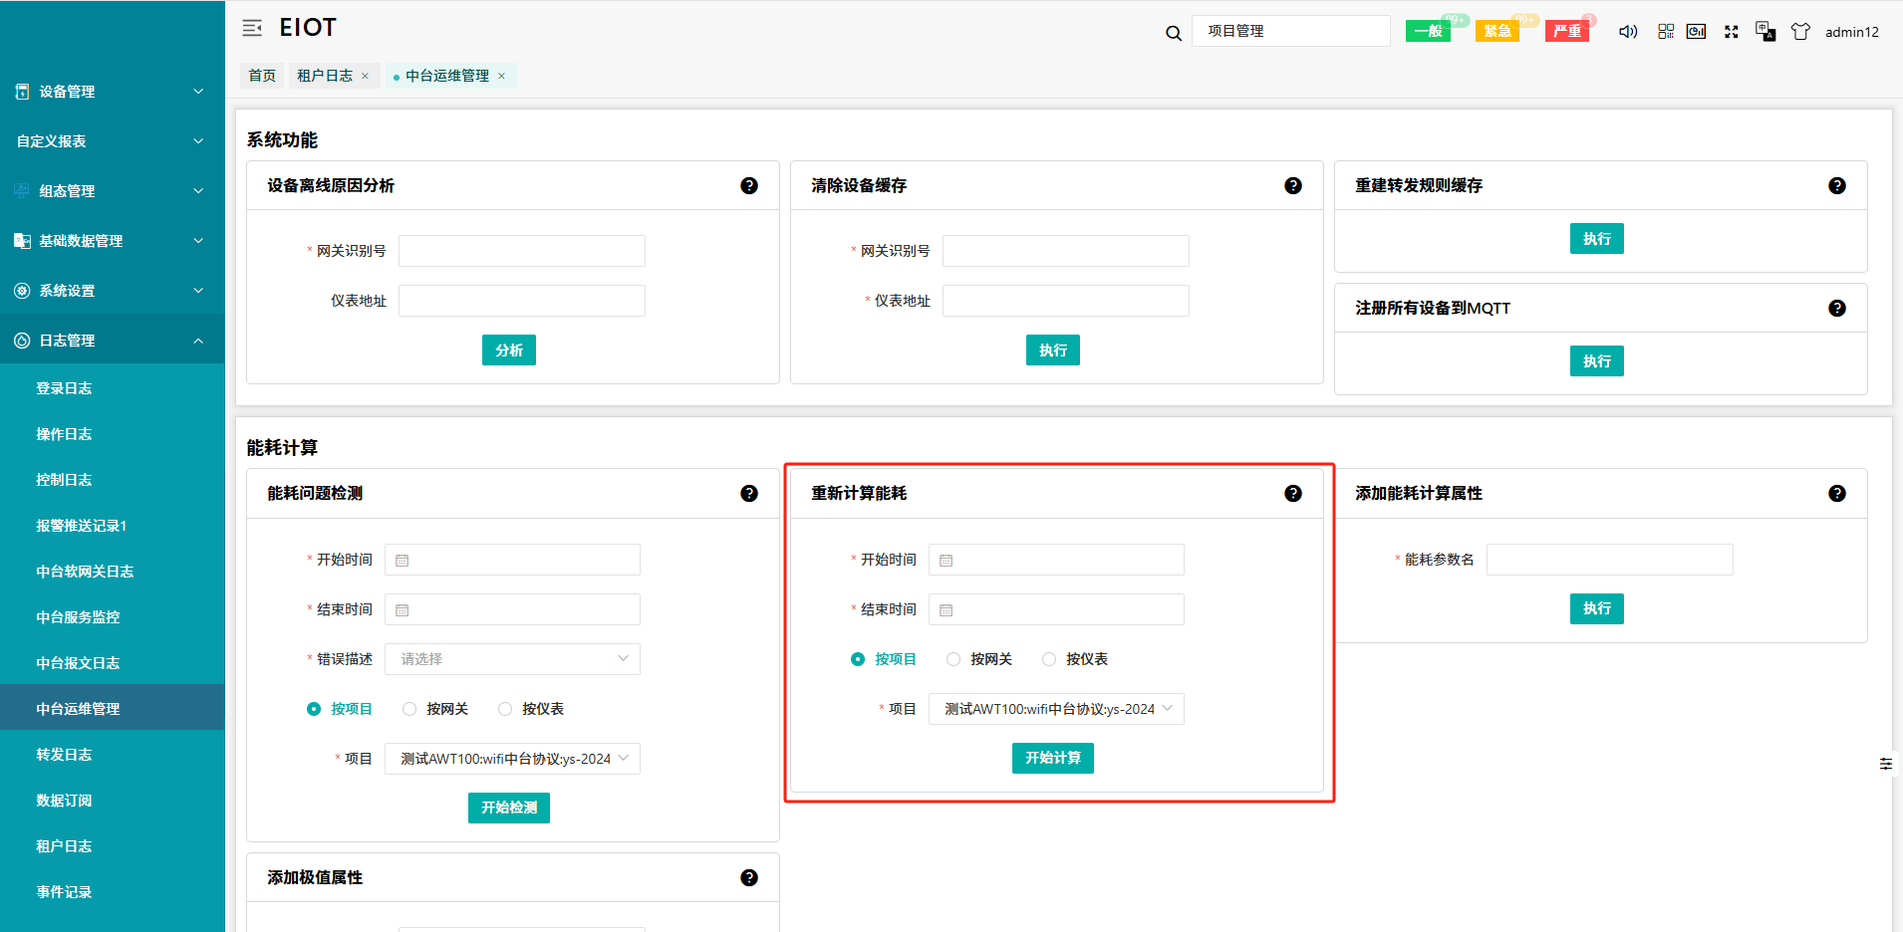Screen dimensions: 1903x932
Task: Choose 按仪表 option in 重新计算能耗
Action: coord(1049,659)
